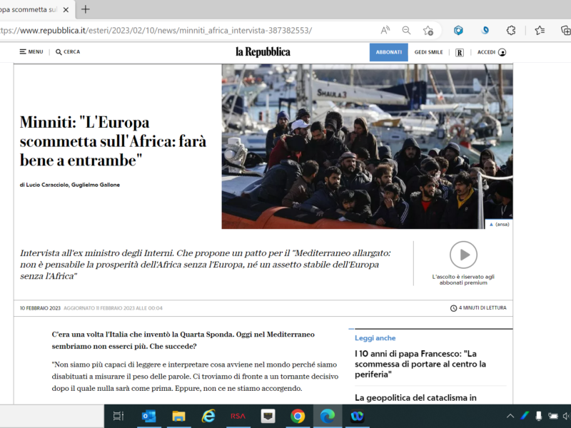This screenshot has width=571, height=428.
Task: Switch to Microsoft Edge in taskbar
Action: pyautogui.click(x=328, y=416)
